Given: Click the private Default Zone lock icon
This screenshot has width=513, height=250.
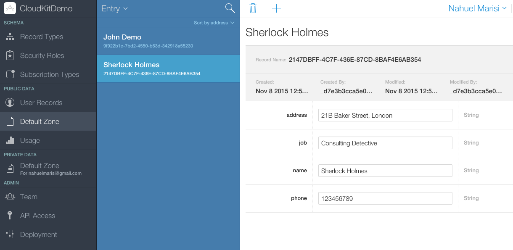Looking at the screenshot, I should coord(10,168).
